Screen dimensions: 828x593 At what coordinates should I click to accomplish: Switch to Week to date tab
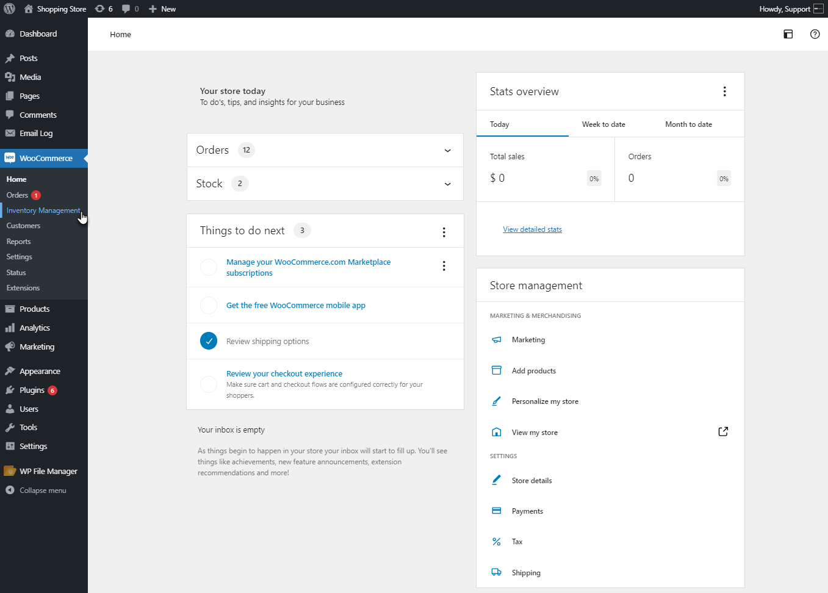tap(603, 124)
